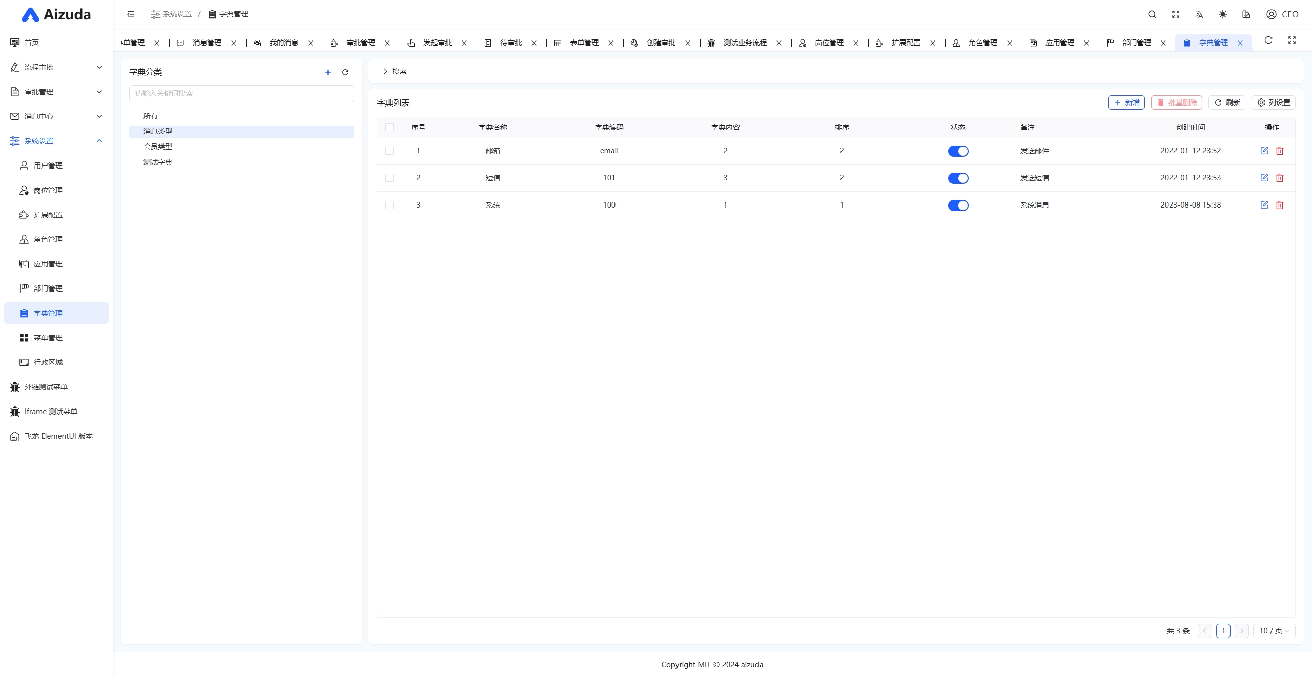Expand the 搜索 panel
This screenshot has width=1312, height=677.
pos(395,71)
